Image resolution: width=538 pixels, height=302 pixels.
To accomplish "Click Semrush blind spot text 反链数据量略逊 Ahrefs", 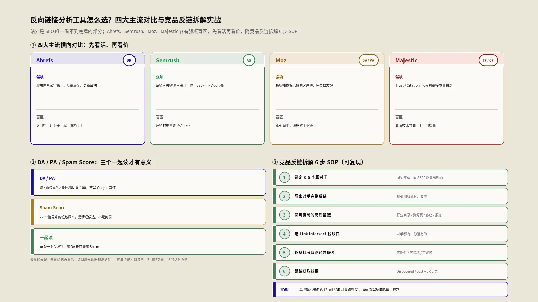I will [173, 125].
